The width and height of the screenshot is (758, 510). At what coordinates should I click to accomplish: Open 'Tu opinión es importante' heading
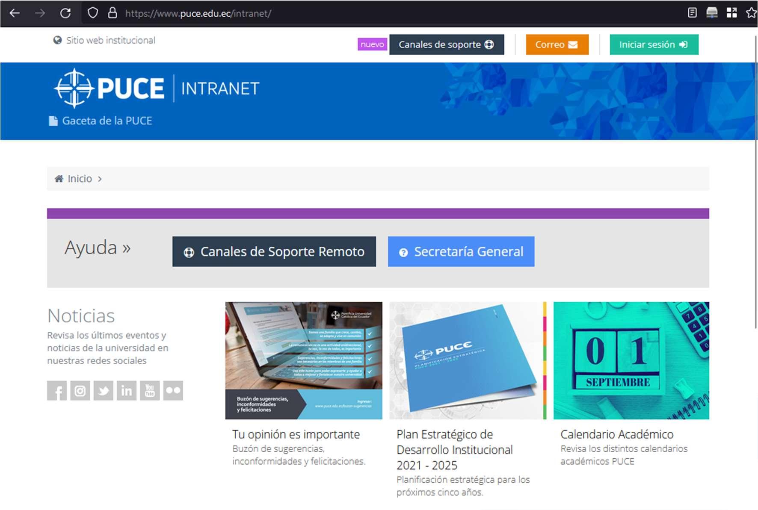tap(296, 434)
